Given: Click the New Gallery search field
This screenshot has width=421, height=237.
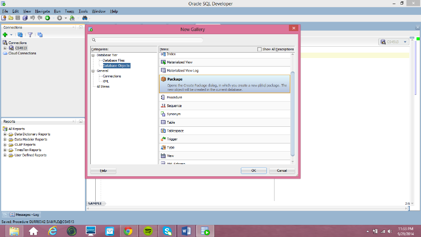Looking at the screenshot, I should (x=147, y=40).
